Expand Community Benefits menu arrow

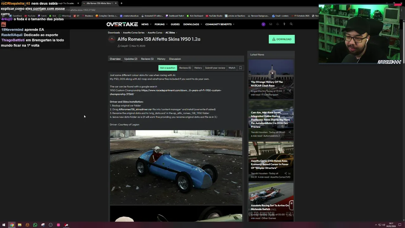coord(234,24)
